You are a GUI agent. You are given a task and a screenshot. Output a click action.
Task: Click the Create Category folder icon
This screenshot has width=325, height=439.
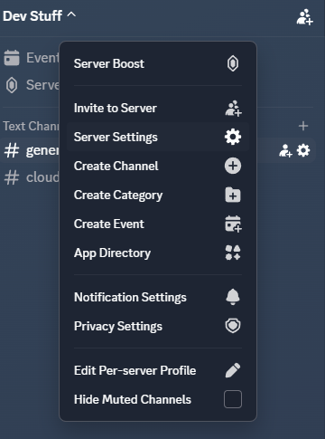click(x=233, y=195)
